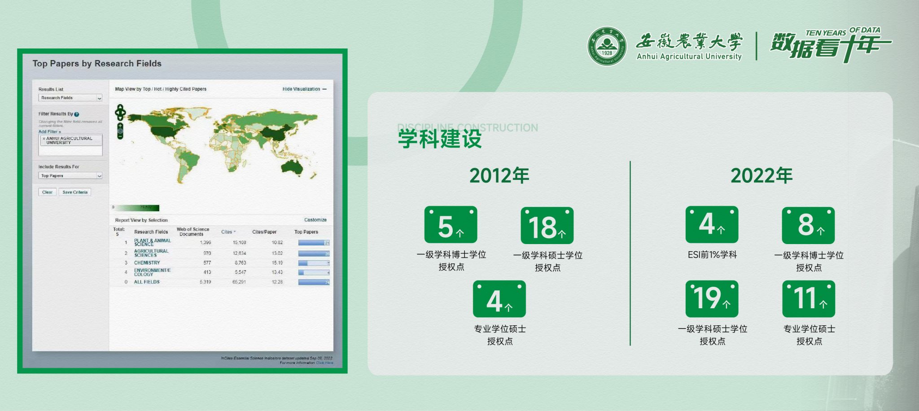Image resolution: width=919 pixels, height=411 pixels.
Task: Click the Save Criteria button
Action: coord(75,192)
